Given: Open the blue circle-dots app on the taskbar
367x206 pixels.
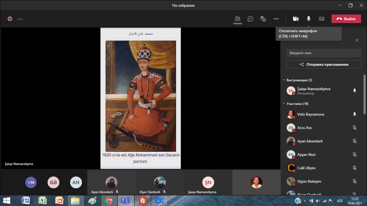Looking at the screenshot, I should click(159, 201).
